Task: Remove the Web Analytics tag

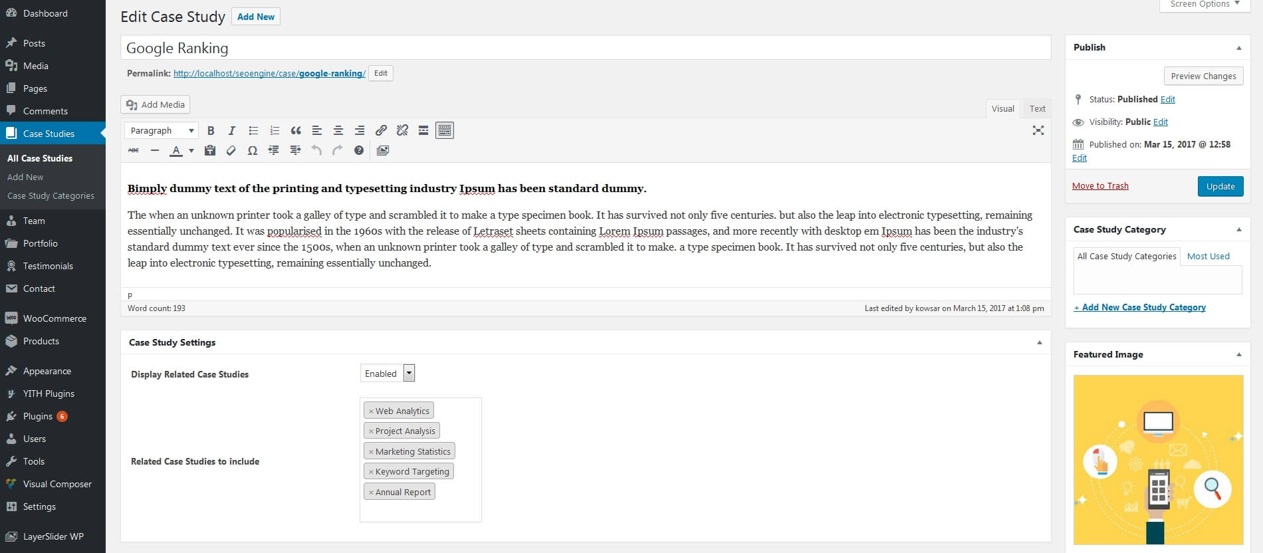Action: [x=371, y=411]
